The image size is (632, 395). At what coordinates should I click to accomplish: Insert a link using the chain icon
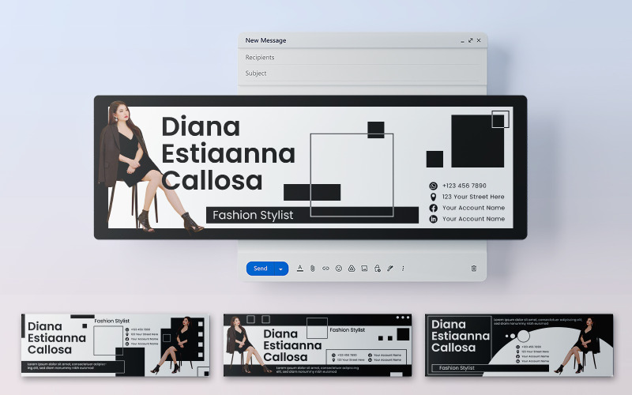[x=325, y=269]
